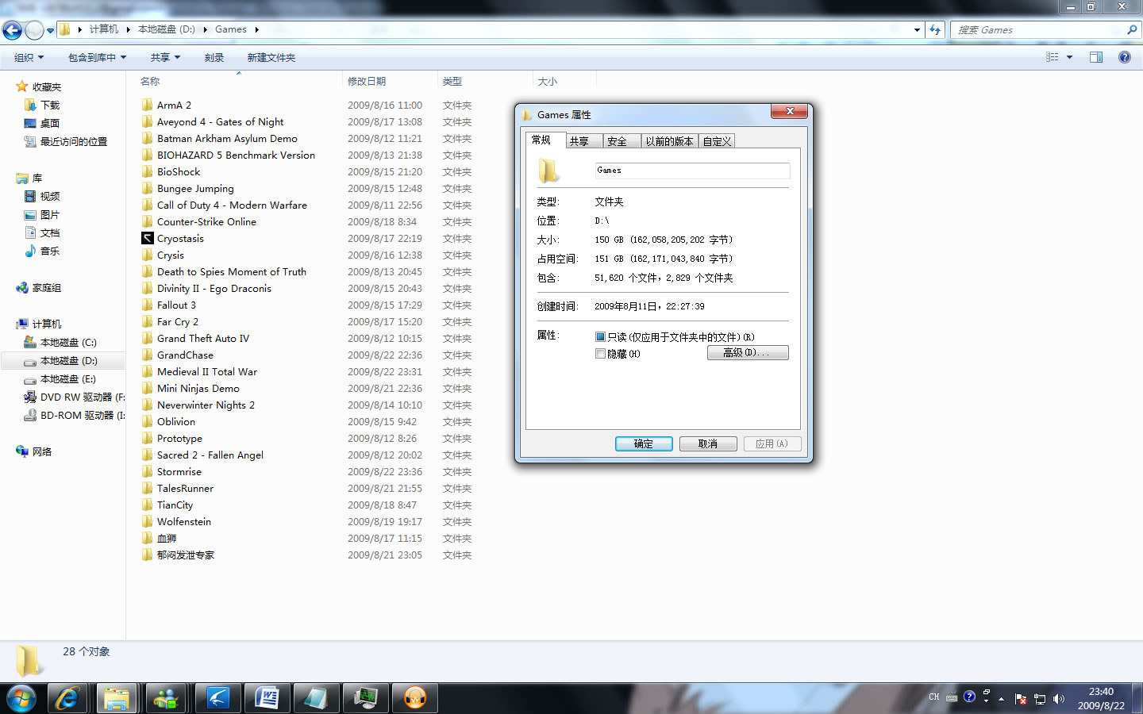Click the network tray icon

pyautogui.click(x=1040, y=699)
